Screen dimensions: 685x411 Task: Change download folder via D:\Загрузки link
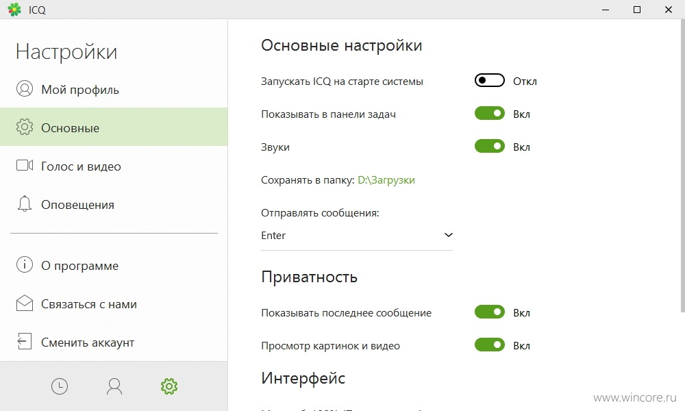386,180
